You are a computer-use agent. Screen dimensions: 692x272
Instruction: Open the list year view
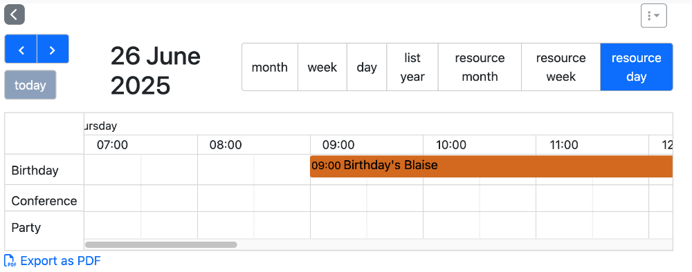tap(412, 67)
